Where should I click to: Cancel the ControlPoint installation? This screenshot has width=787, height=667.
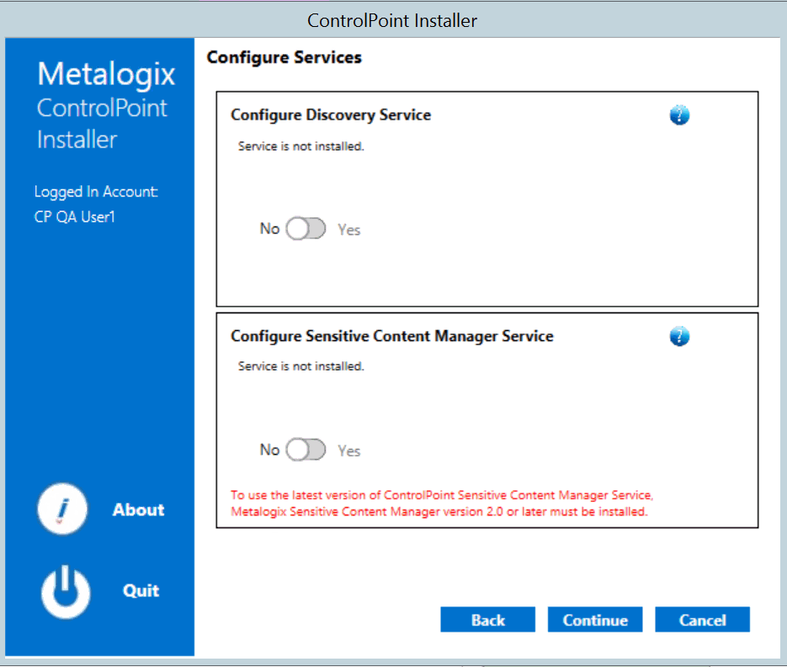point(702,619)
